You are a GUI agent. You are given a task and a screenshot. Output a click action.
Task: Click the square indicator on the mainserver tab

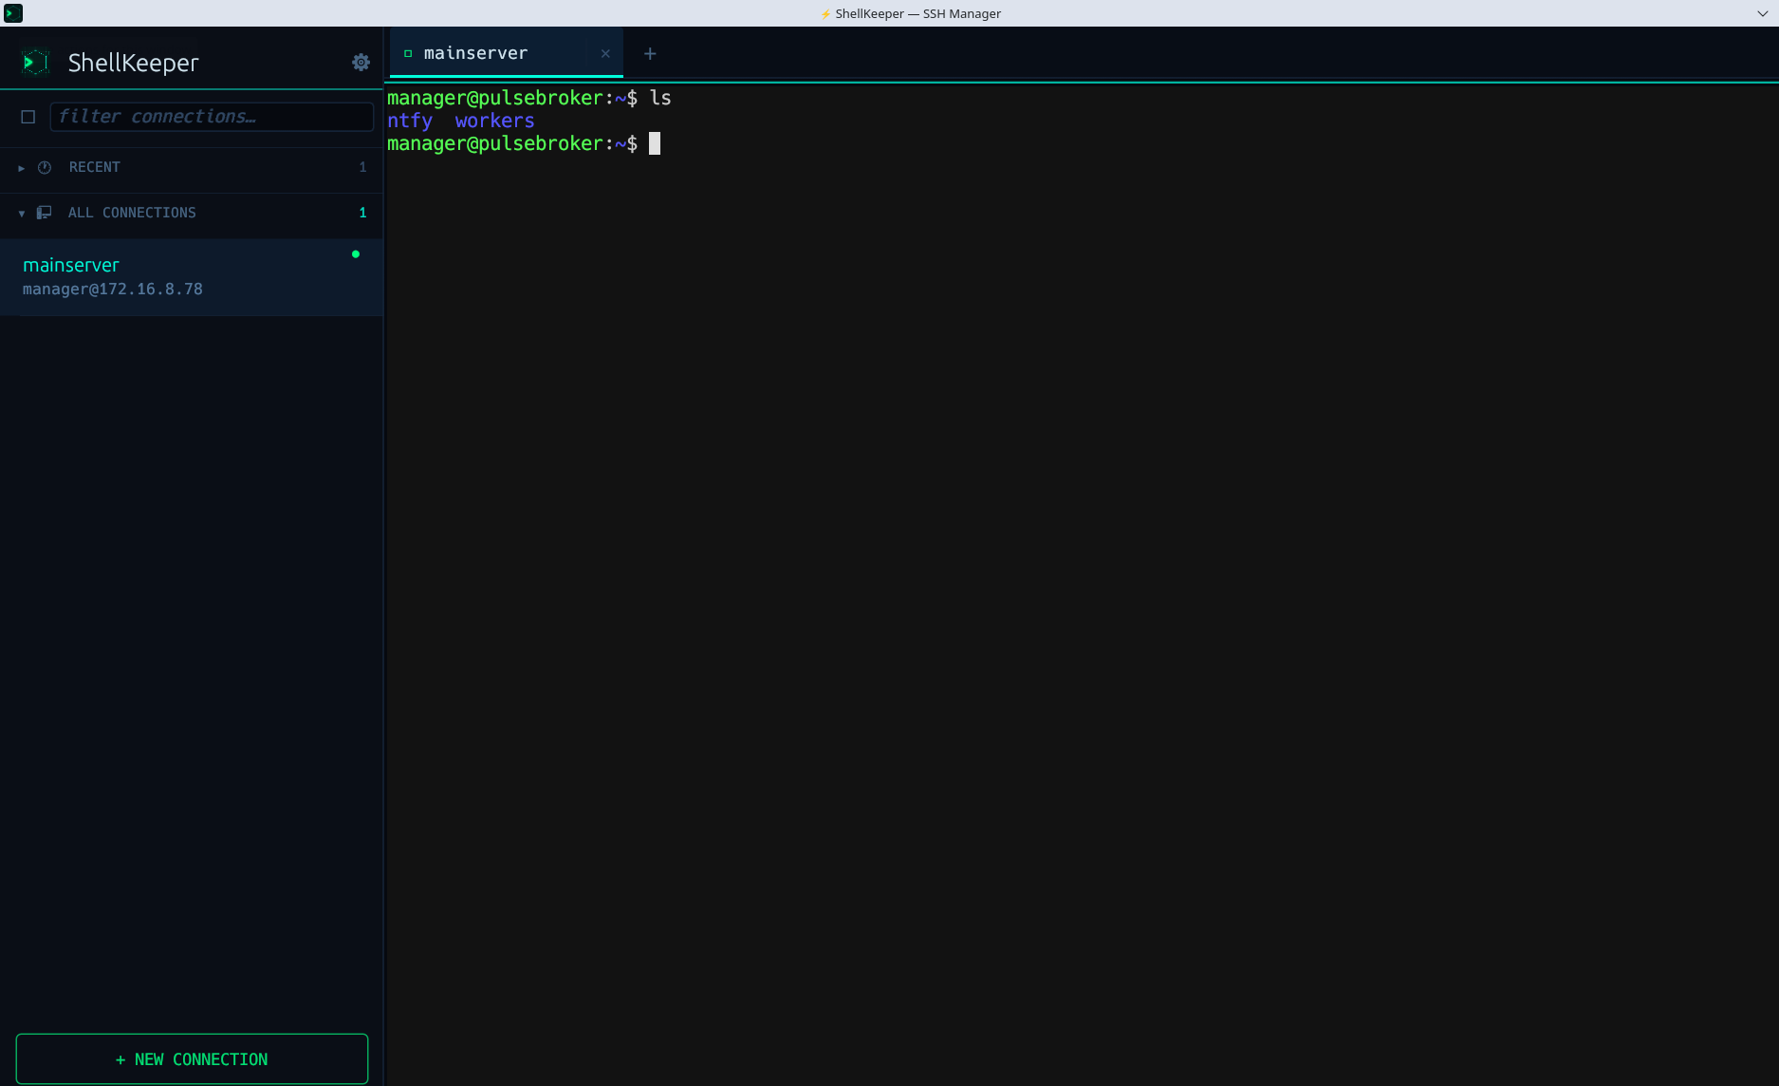click(408, 53)
